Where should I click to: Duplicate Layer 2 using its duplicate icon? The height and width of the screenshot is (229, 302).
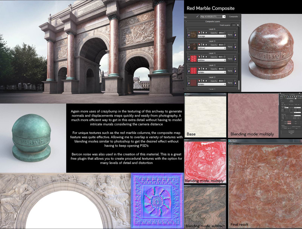(x=206, y=81)
